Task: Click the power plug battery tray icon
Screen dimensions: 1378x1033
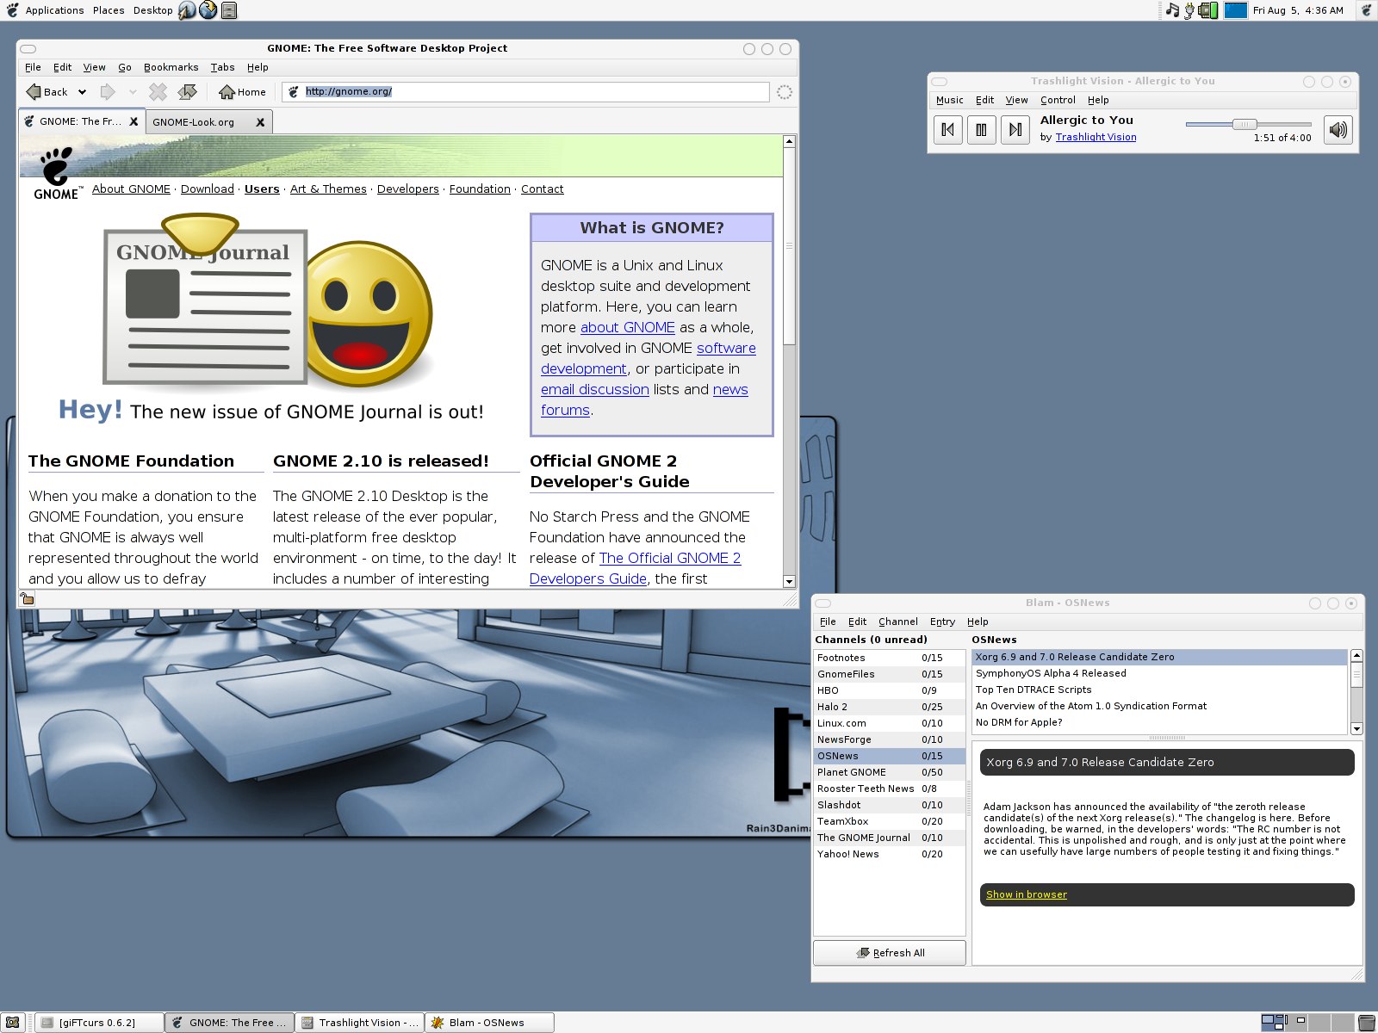Action: coord(1190,10)
